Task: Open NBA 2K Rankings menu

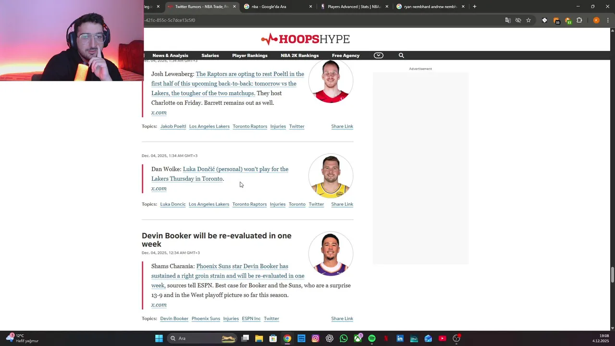Action: pos(300,56)
